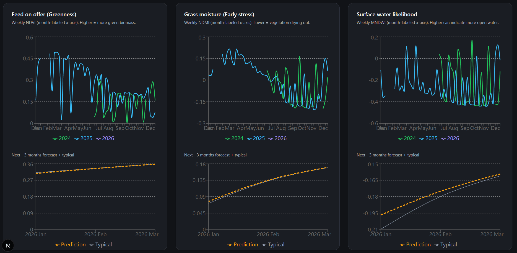Toggle Typical in Surface water forecast legend

point(446,245)
